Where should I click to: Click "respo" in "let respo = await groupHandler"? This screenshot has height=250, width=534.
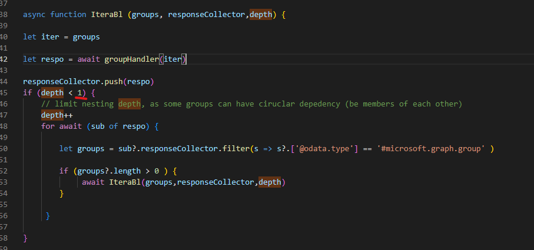pos(52,59)
